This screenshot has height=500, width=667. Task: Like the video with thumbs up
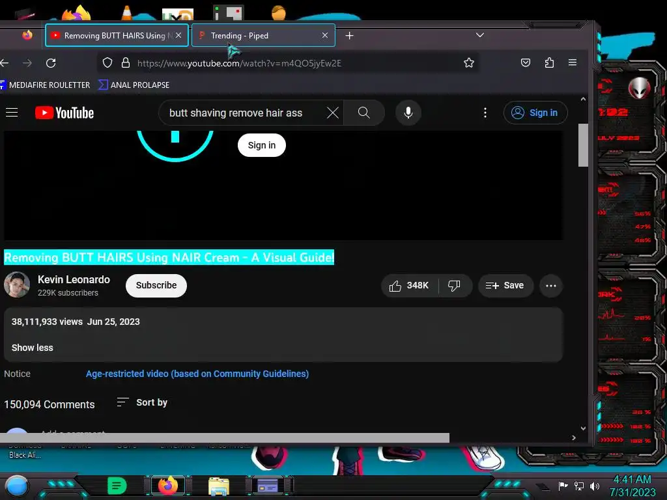[409, 286]
